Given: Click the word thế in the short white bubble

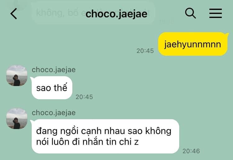Looking at the screenshot, I should [x=61, y=88].
